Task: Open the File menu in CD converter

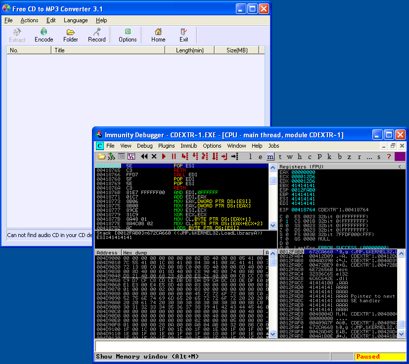Action: (8, 20)
